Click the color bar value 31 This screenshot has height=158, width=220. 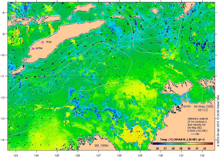[x=197, y=148]
